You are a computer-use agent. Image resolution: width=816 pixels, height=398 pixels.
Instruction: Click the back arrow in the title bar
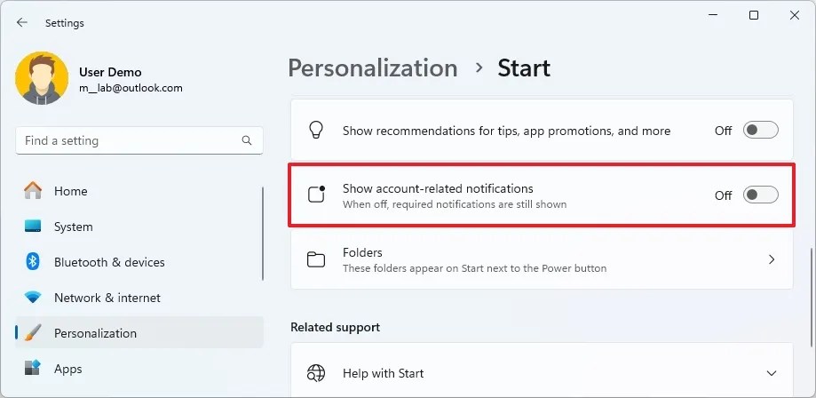(22, 22)
